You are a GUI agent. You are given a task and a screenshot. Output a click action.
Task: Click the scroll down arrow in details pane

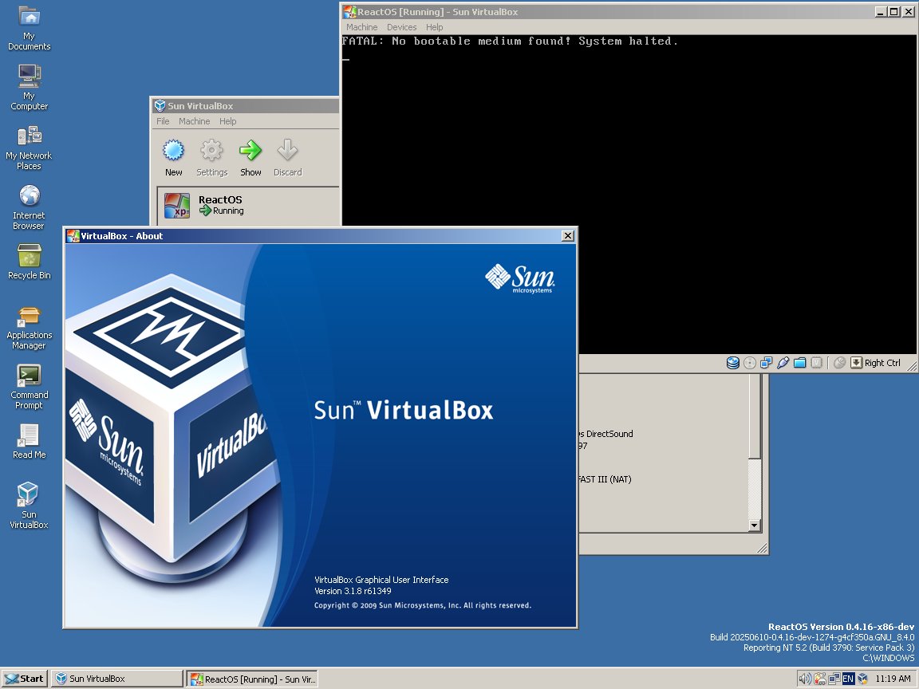pyautogui.click(x=755, y=526)
